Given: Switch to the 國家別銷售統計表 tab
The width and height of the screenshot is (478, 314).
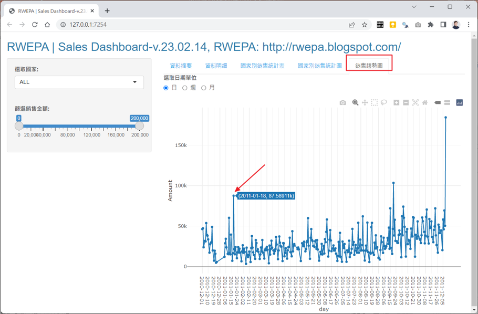Looking at the screenshot, I should 262,66.
